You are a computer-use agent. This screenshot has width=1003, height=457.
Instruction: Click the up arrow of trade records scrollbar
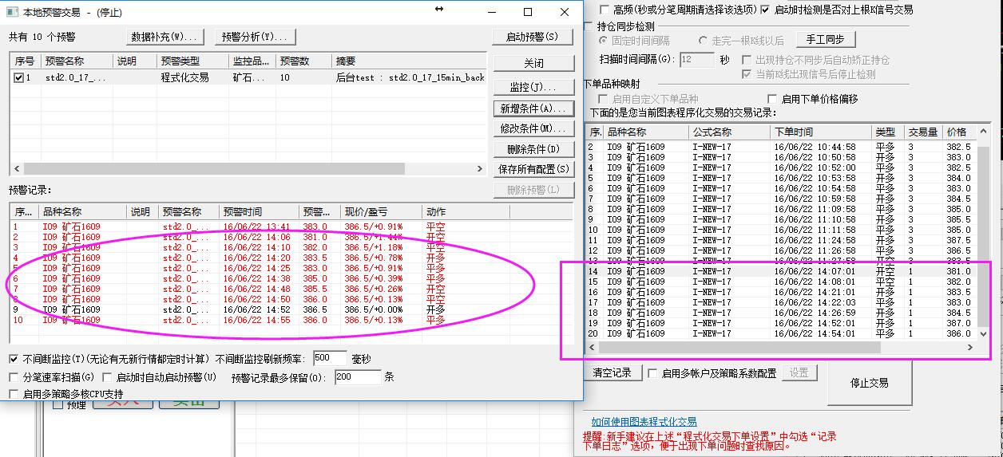(982, 132)
